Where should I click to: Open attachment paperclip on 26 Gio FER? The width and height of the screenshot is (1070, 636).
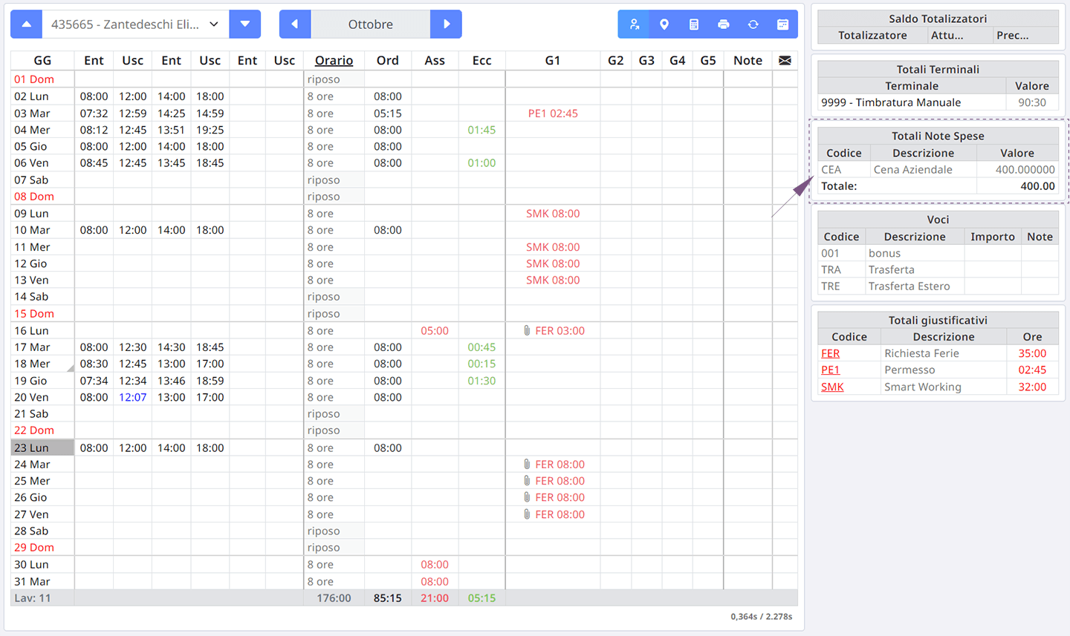click(x=527, y=497)
